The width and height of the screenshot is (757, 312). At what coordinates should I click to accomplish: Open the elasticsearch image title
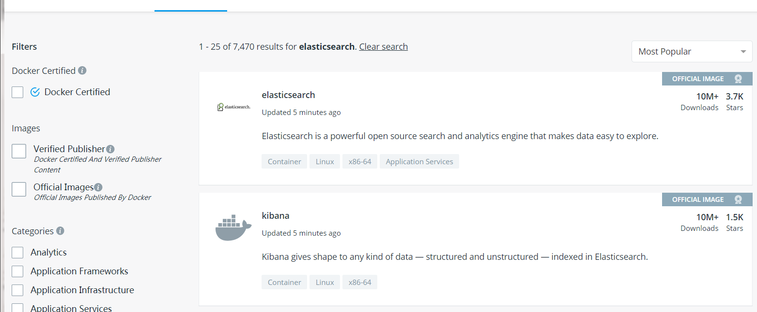point(288,95)
